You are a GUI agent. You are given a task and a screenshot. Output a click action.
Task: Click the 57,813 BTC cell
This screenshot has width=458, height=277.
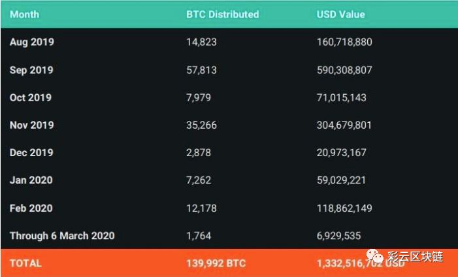(201, 70)
